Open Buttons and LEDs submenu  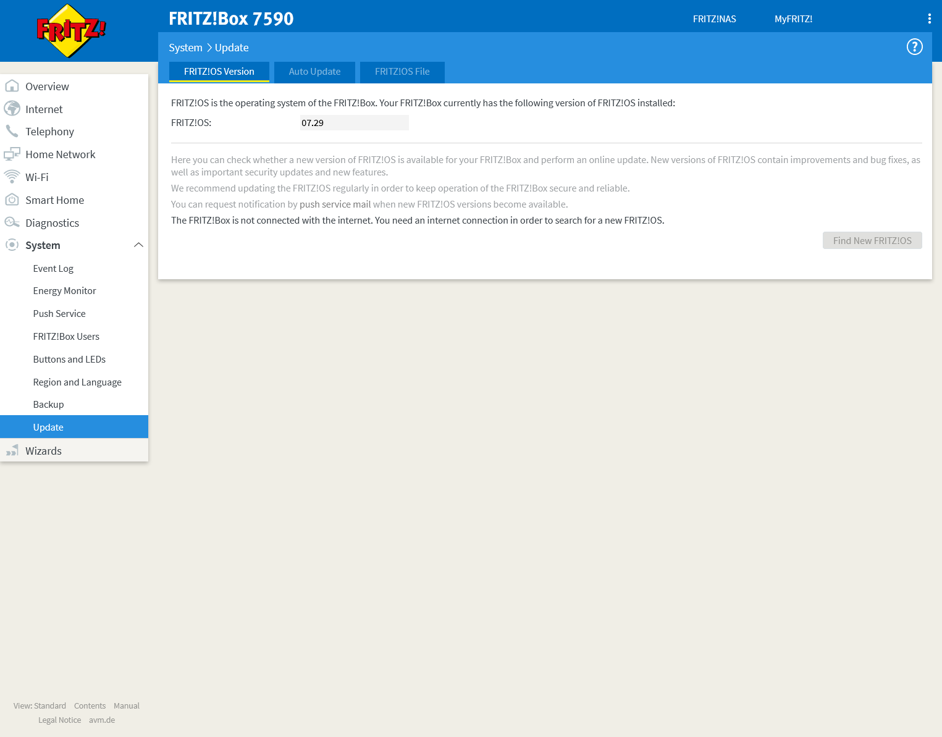(x=74, y=360)
